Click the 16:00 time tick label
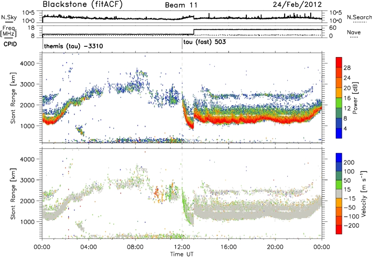 [x=229, y=247]
